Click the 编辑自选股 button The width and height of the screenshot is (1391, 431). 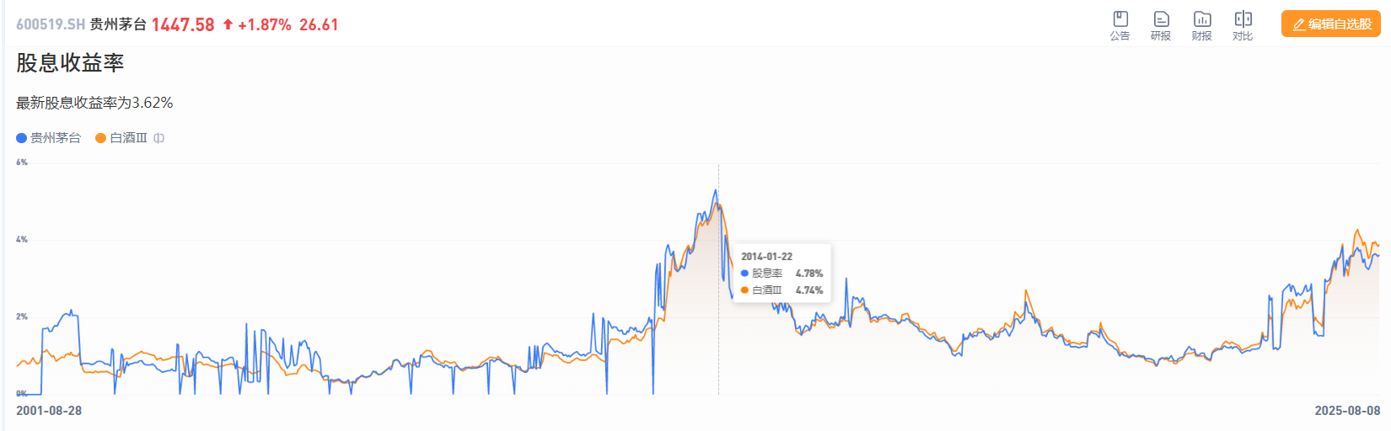(x=1331, y=24)
